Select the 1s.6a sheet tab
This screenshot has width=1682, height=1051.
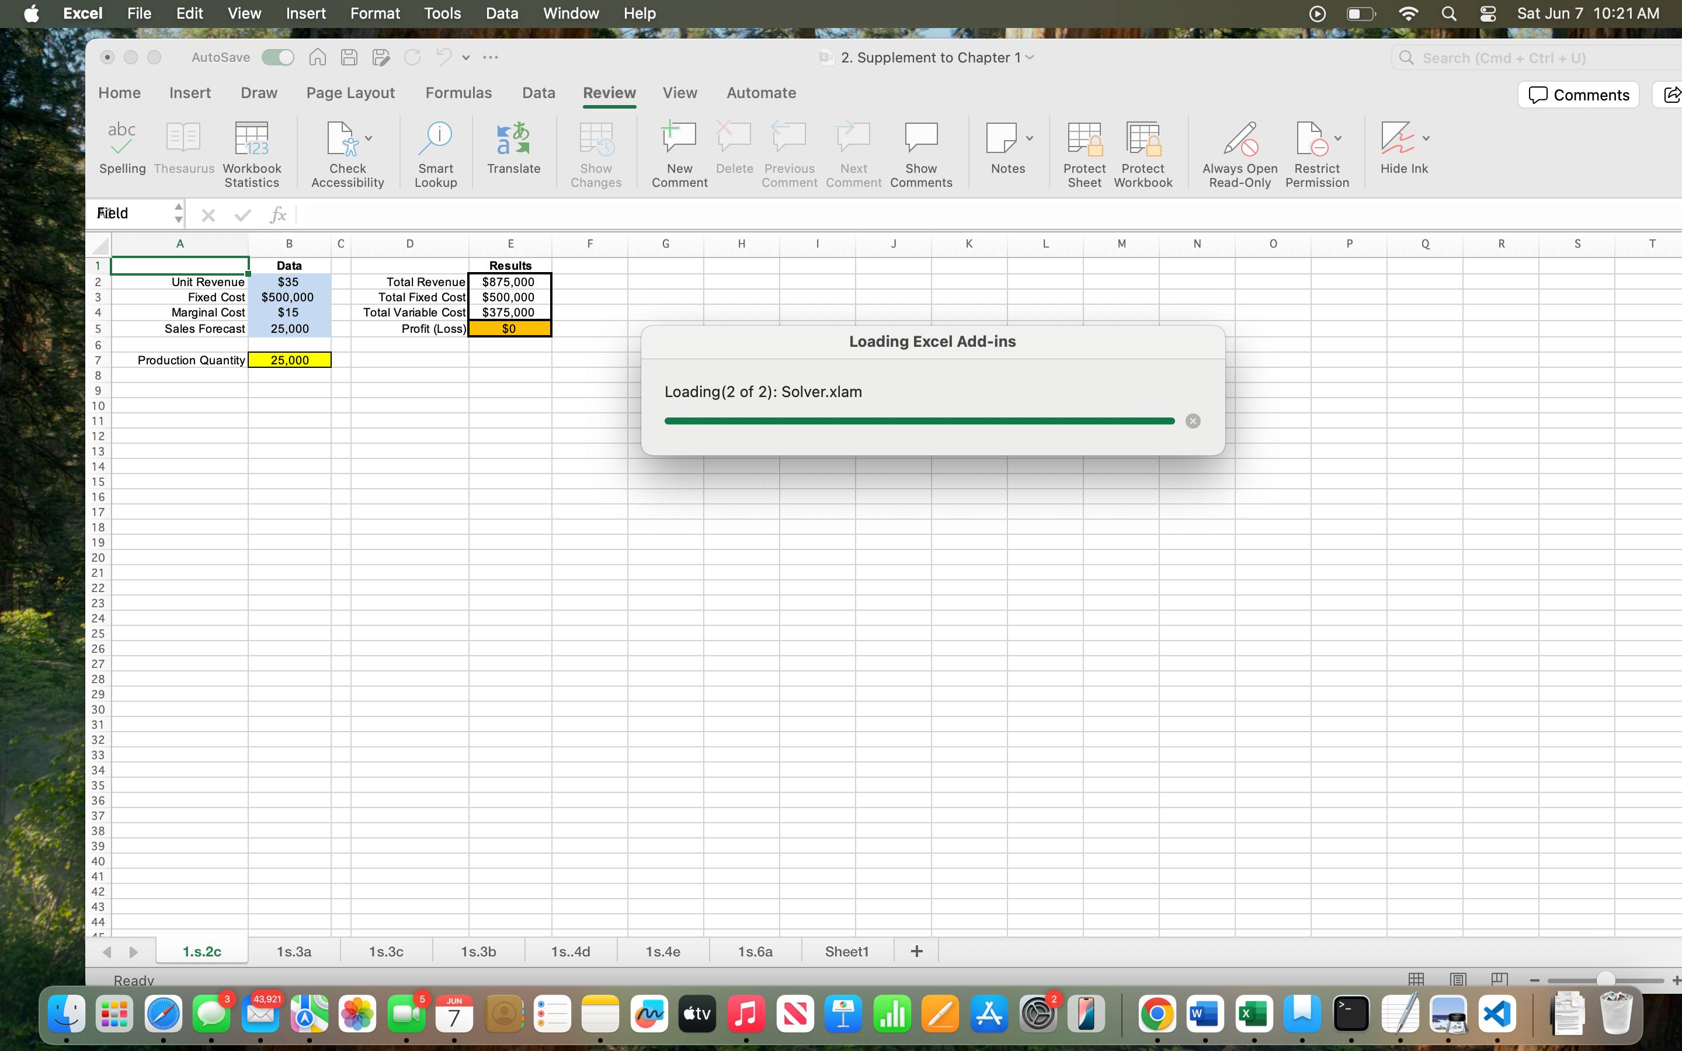pyautogui.click(x=755, y=951)
